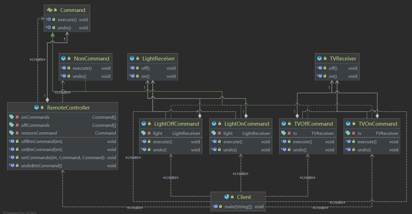412x214 pixels.
Task: Select the RemoteController class title
Action: 69,108
